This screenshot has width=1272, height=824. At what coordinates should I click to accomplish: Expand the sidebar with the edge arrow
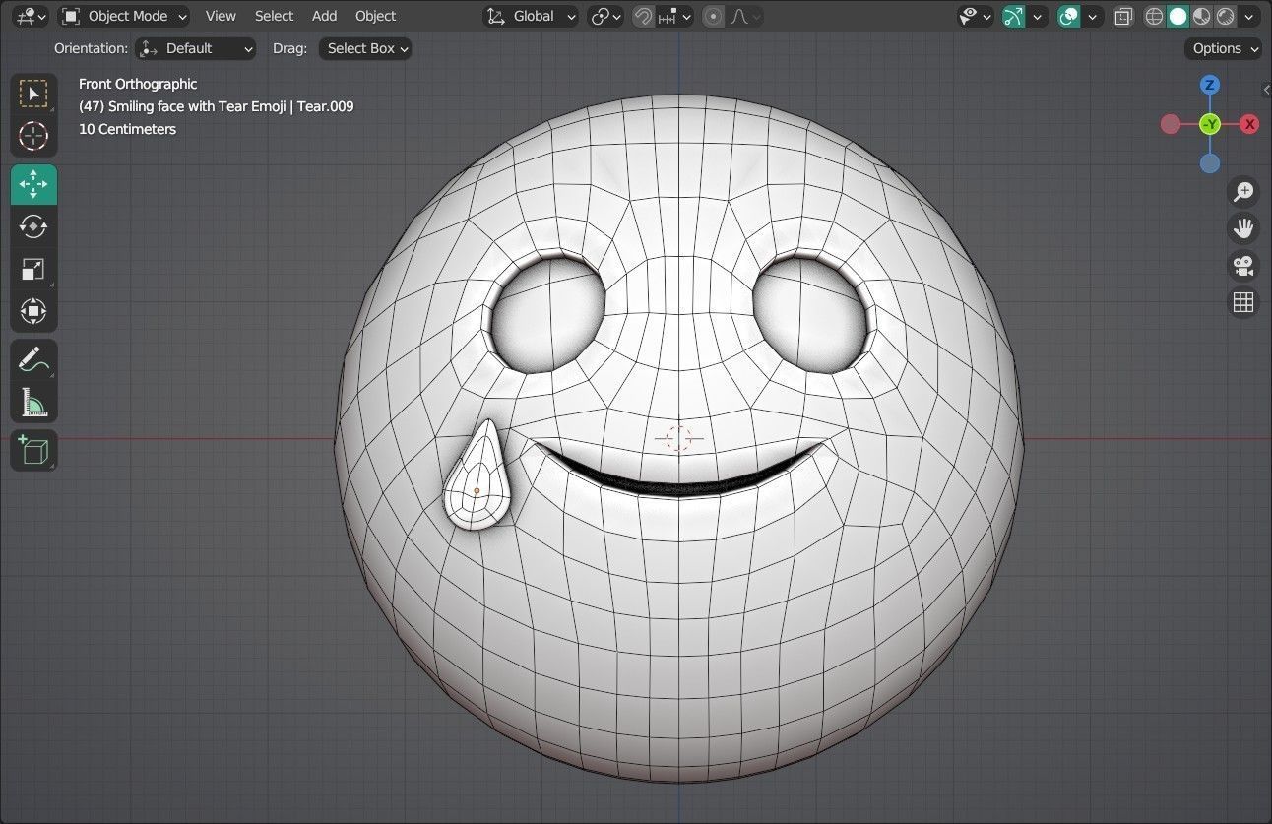coord(1266,90)
